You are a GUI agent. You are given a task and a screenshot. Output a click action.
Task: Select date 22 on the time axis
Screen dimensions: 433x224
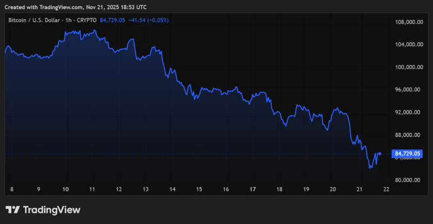point(385,189)
